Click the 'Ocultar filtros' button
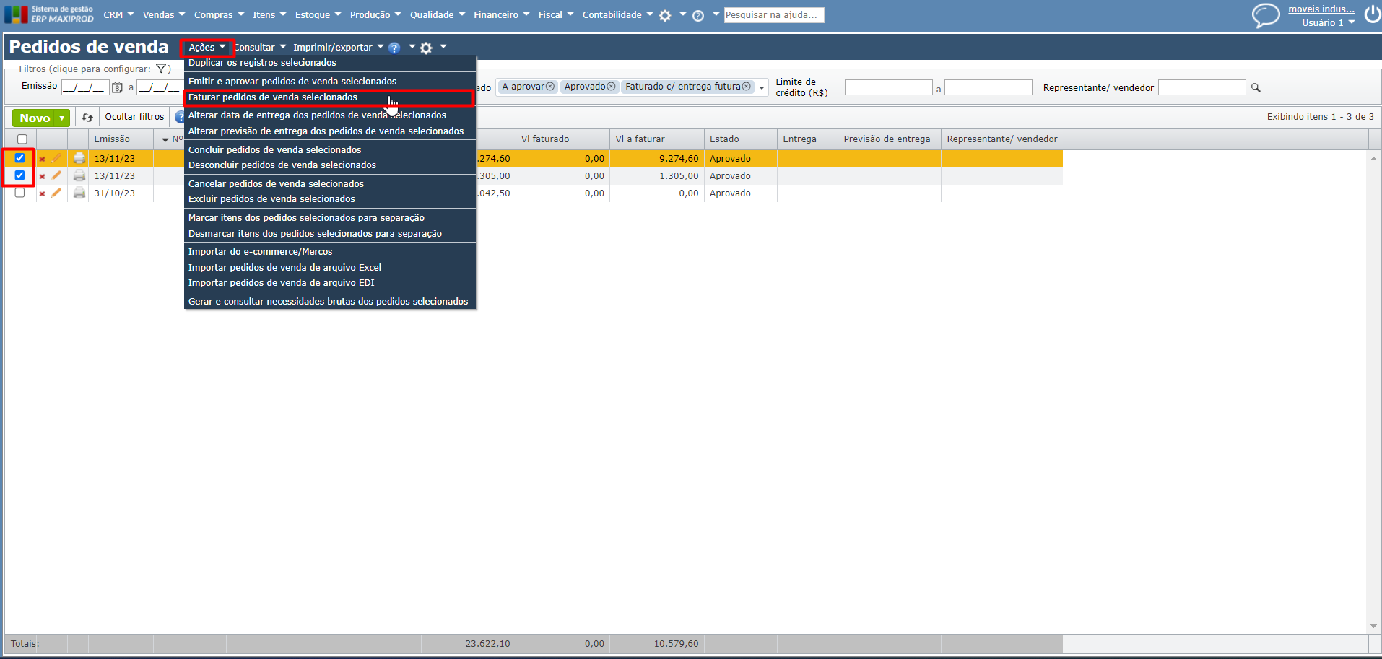The width and height of the screenshot is (1382, 659). pyautogui.click(x=134, y=117)
